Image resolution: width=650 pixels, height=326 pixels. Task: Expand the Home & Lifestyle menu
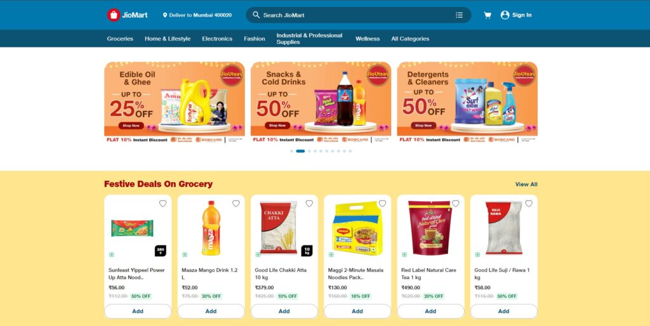168,39
